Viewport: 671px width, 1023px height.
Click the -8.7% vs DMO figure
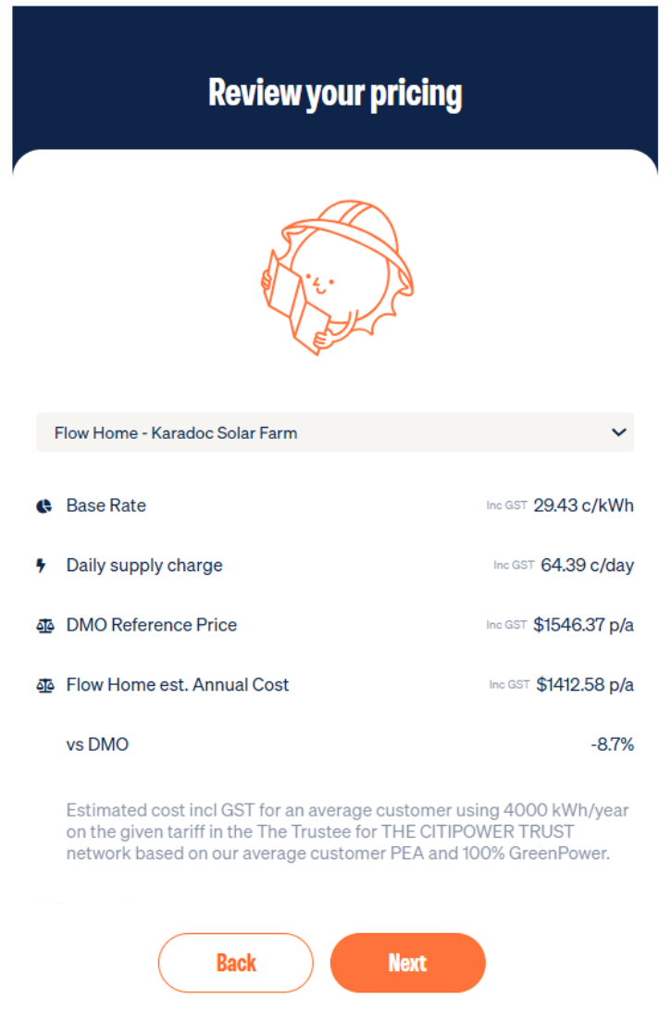(x=613, y=744)
